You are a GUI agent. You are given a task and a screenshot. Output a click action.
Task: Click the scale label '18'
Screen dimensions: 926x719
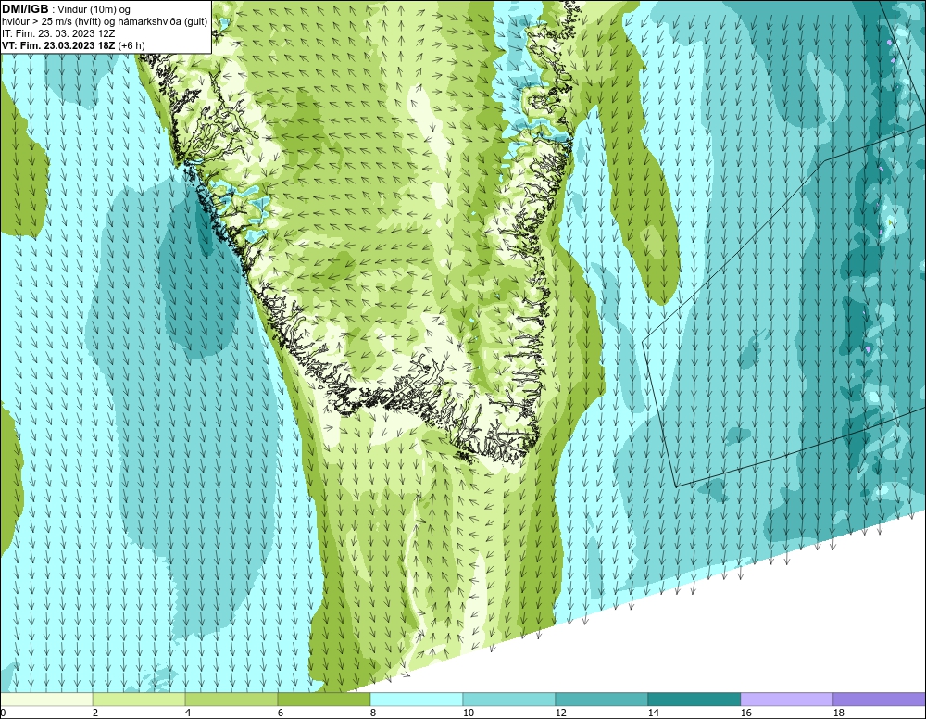pyautogui.click(x=839, y=713)
